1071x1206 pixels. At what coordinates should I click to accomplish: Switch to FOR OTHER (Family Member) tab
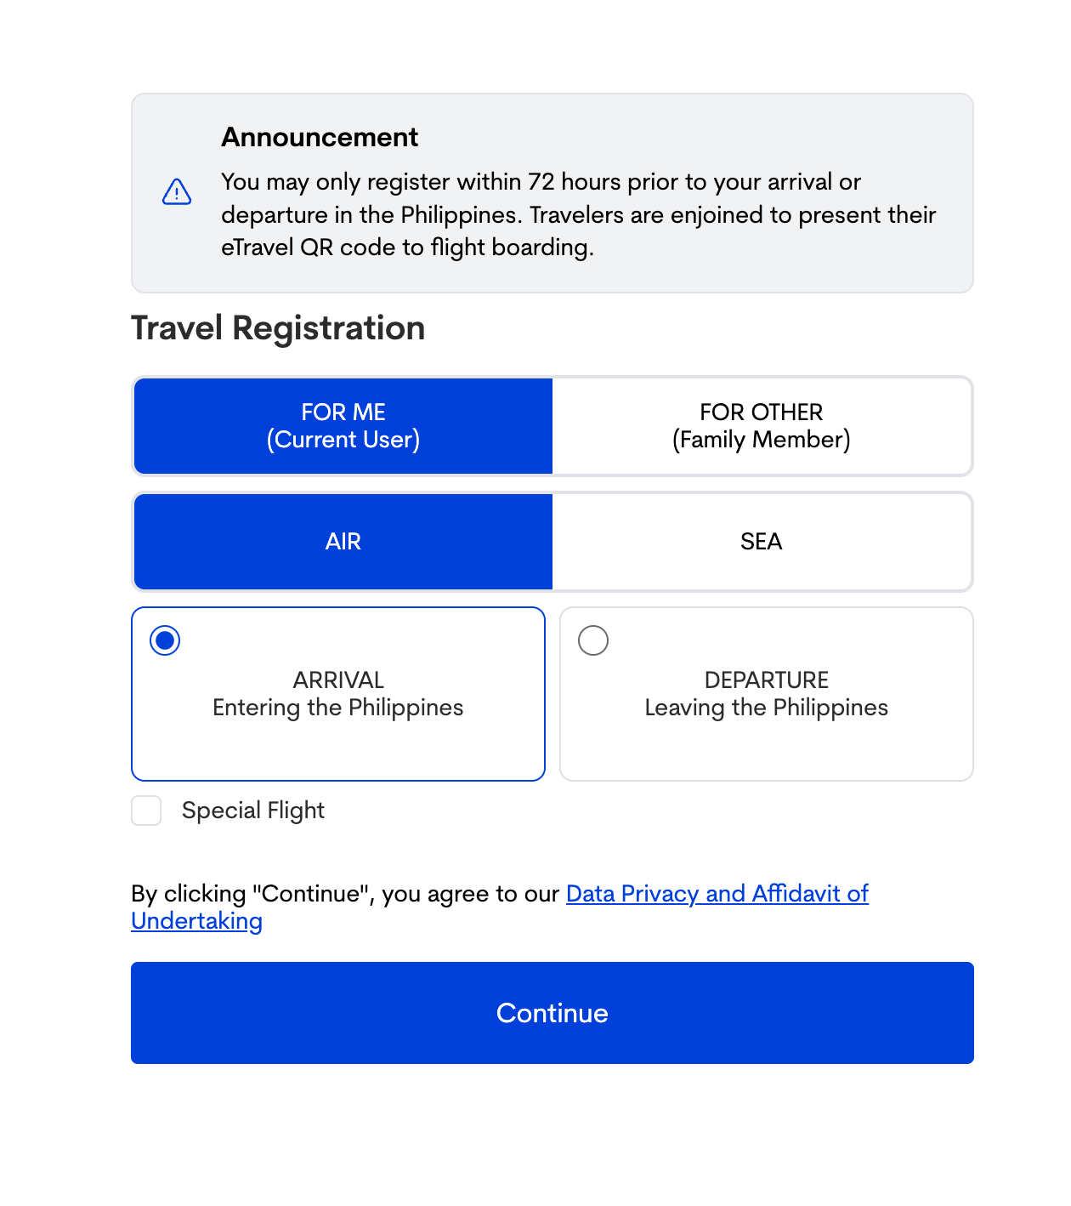tap(762, 426)
